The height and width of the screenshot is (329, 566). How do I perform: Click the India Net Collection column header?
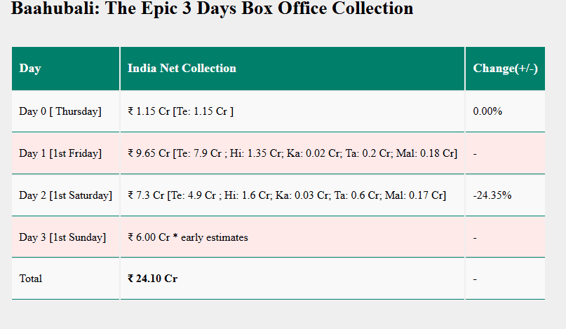click(x=182, y=69)
